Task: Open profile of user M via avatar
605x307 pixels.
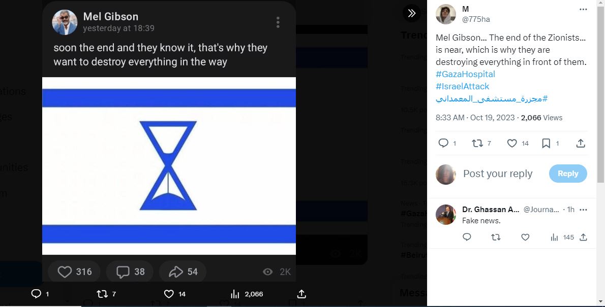Action: (446, 14)
